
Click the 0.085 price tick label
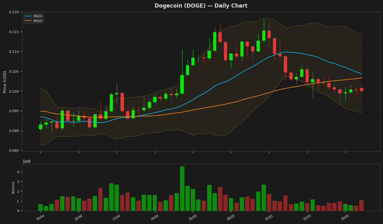(14, 151)
